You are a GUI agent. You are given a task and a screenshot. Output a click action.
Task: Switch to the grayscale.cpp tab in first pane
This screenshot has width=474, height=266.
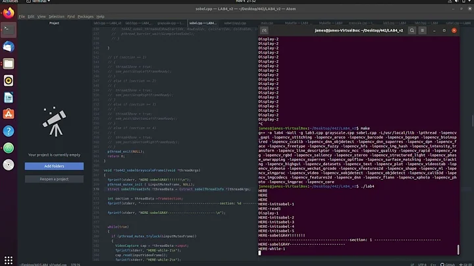[171, 23]
